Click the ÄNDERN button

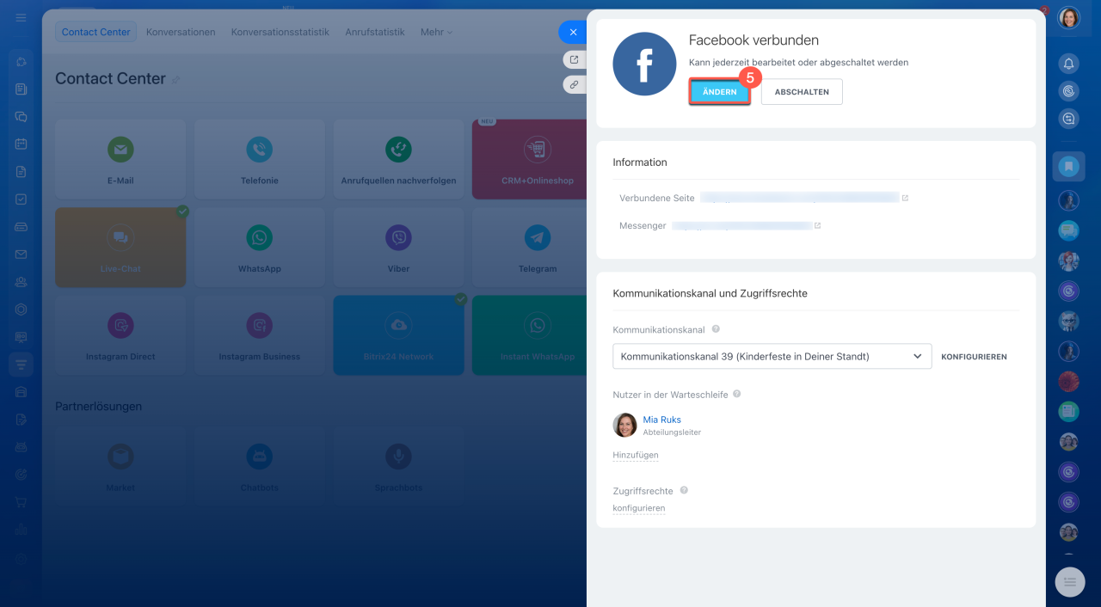pos(719,92)
